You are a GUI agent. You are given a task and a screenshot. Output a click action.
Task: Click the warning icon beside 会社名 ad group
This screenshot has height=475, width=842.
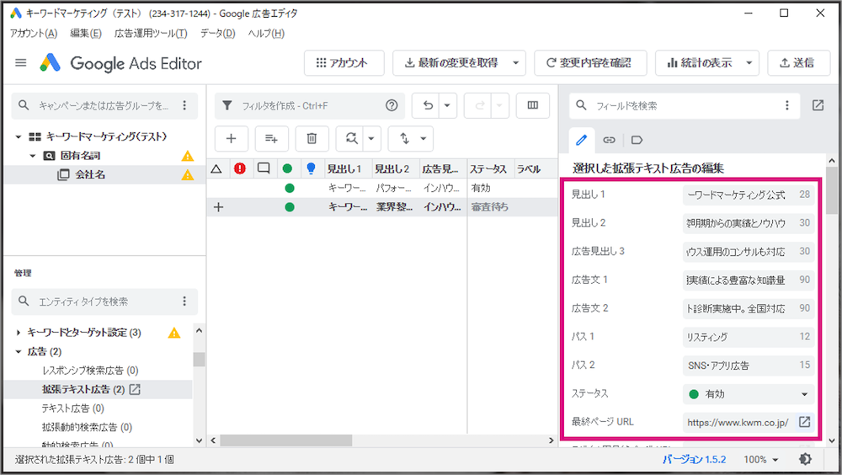[188, 174]
